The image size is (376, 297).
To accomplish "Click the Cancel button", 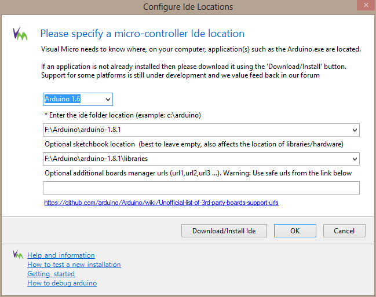I will tap(344, 230).
